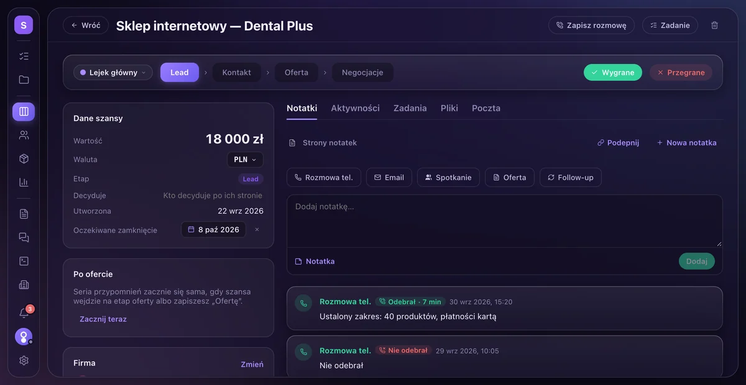This screenshot has height=385, width=746.
Task: Create a Nowa notatka
Action: coord(686,143)
